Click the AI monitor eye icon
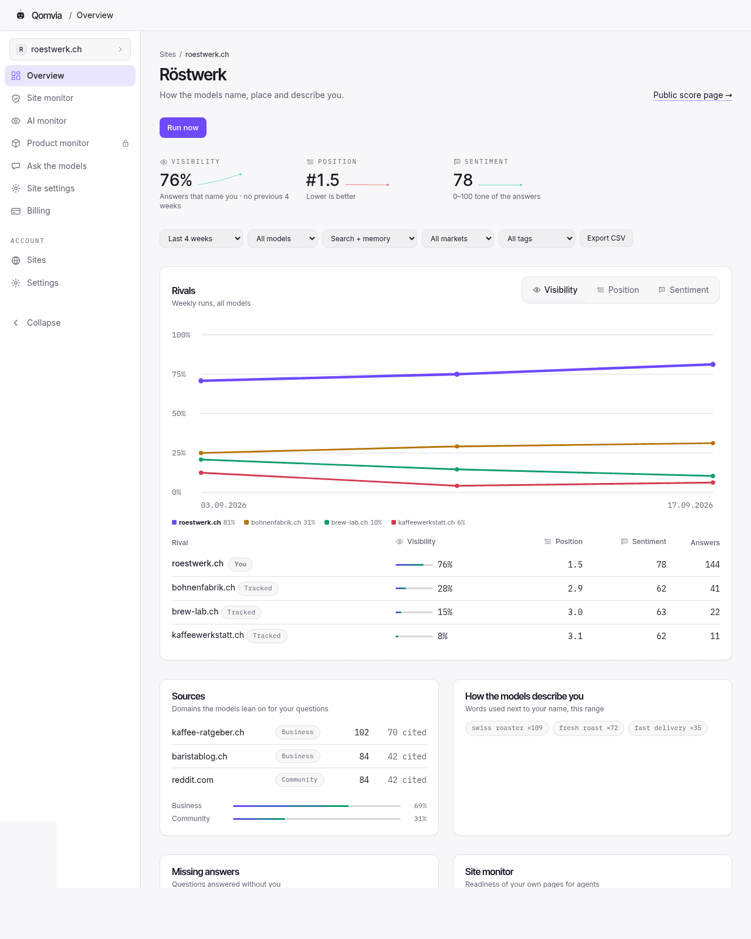751x939 pixels. click(16, 121)
